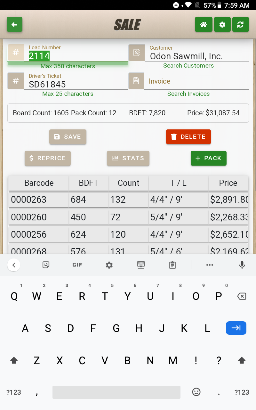Image resolution: width=256 pixels, height=410 pixels.
Task: Tap the microphone icon for voice input
Action: point(242,265)
